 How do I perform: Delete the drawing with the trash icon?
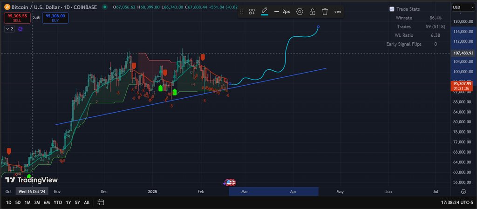(325, 12)
